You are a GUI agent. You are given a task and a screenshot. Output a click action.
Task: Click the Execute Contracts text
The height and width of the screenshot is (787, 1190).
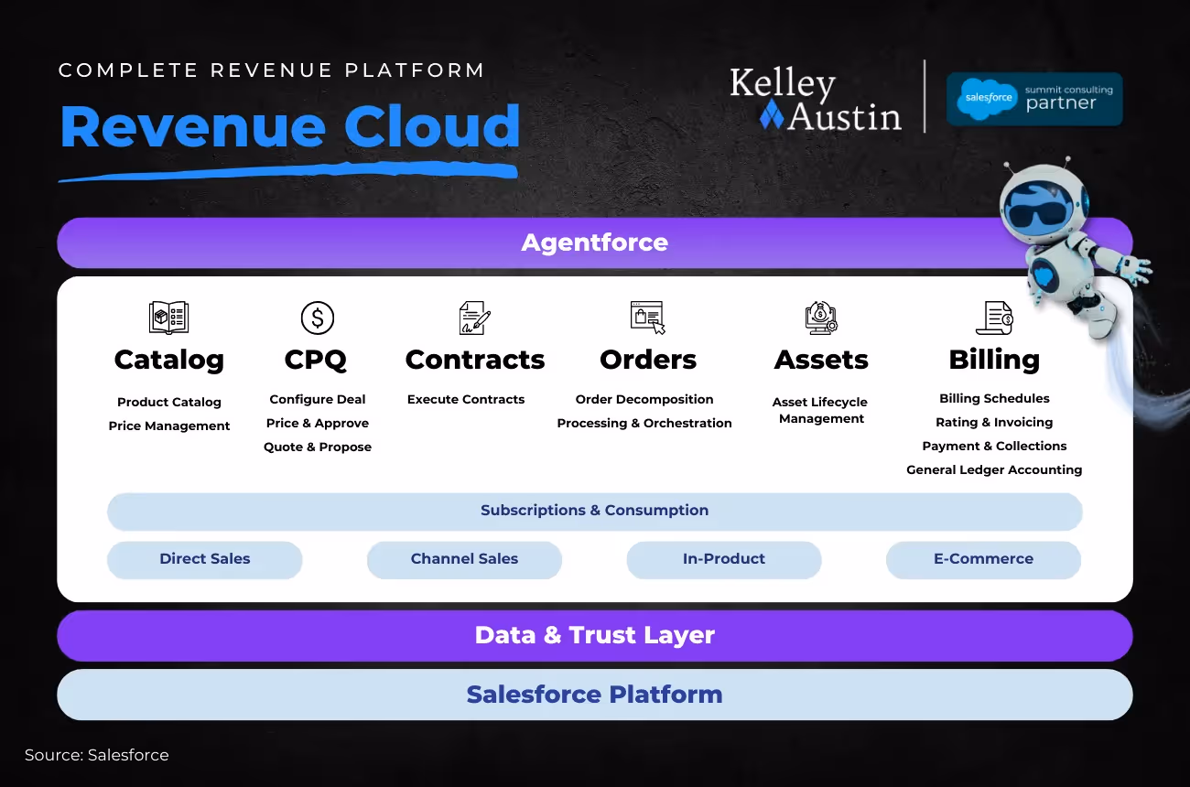coord(466,400)
